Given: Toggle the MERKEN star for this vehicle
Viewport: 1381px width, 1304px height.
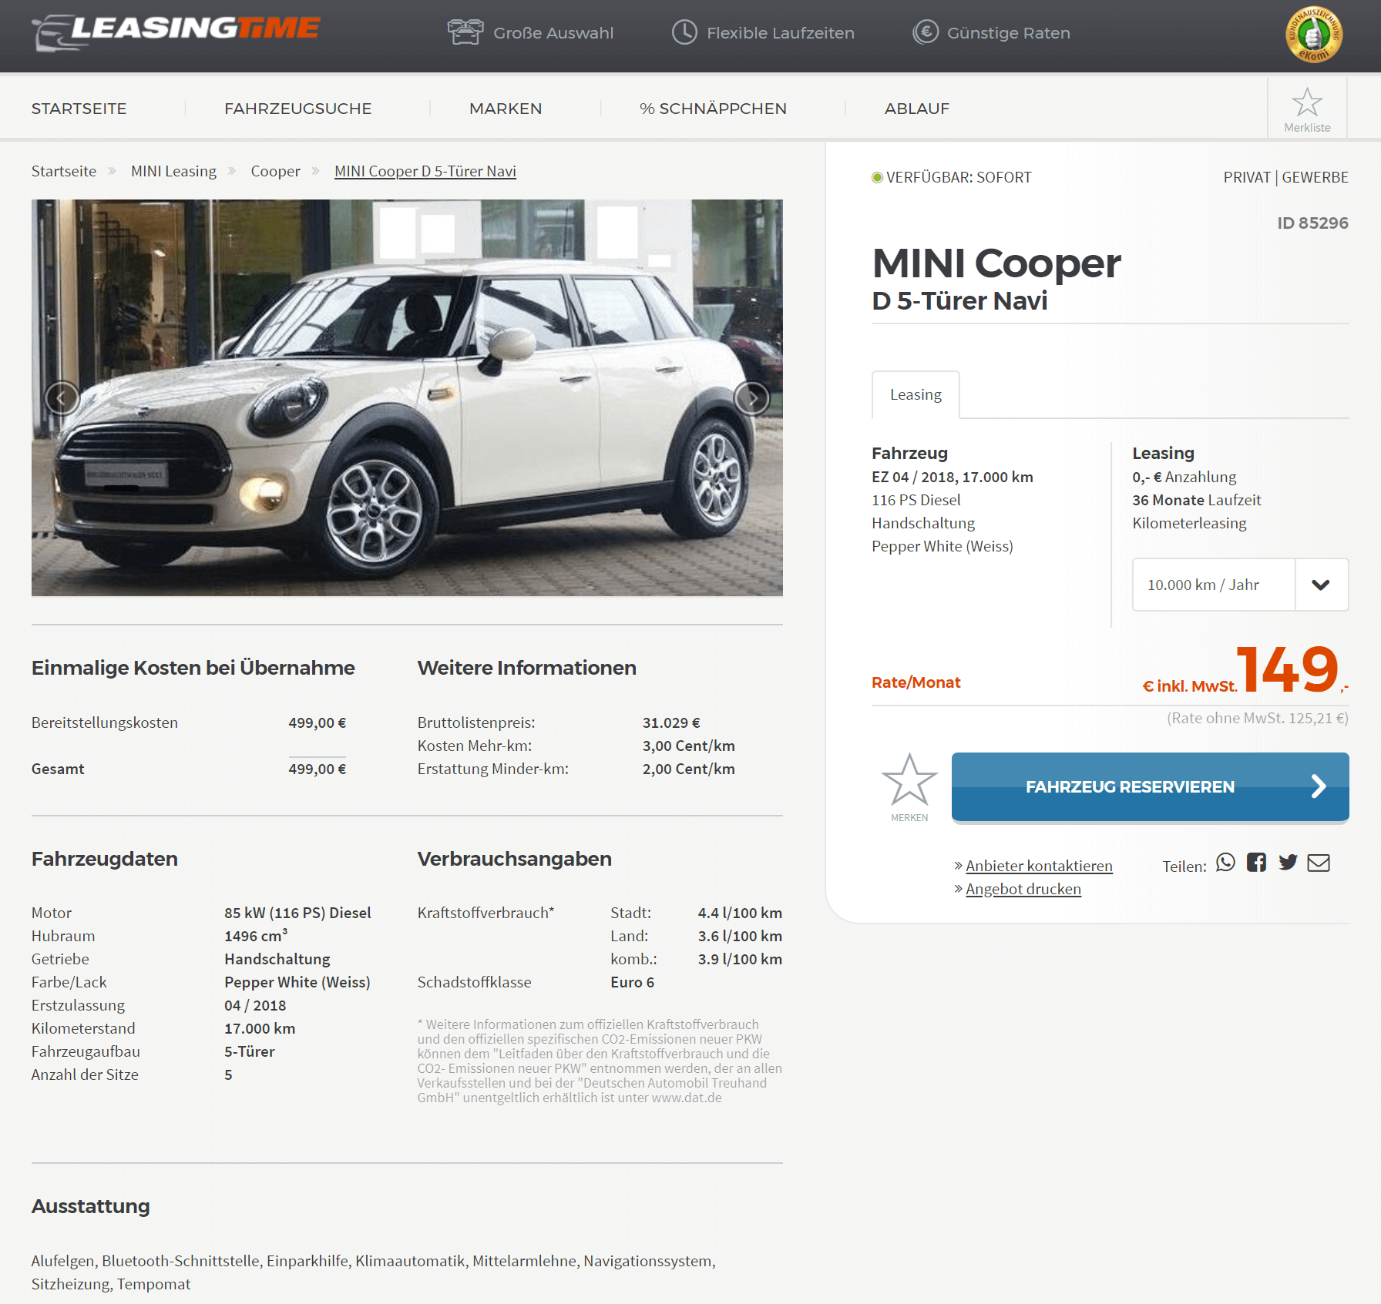Looking at the screenshot, I should 909,786.
